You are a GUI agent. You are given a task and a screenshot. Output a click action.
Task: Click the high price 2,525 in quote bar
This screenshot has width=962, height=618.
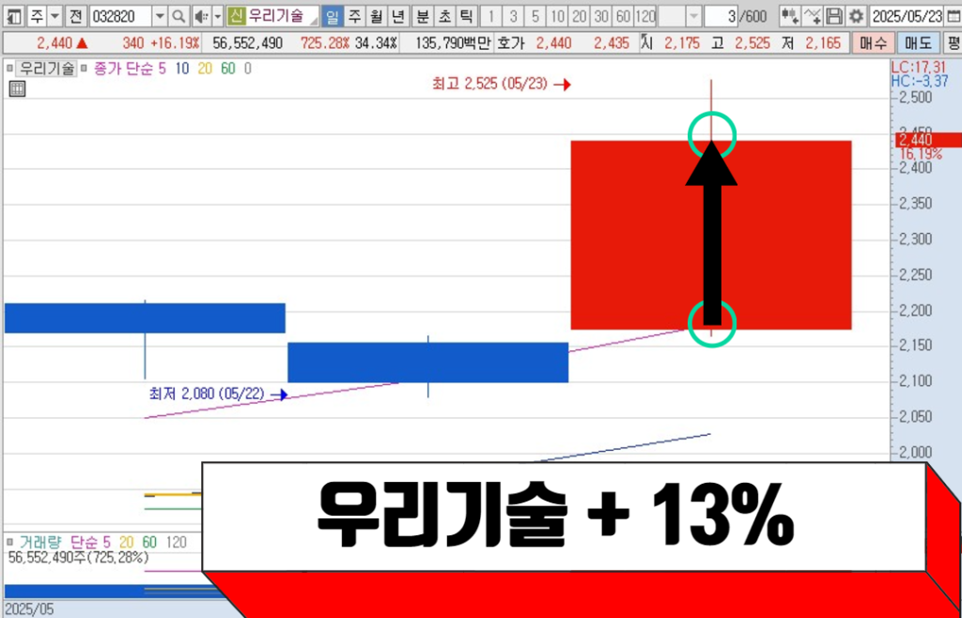753,43
